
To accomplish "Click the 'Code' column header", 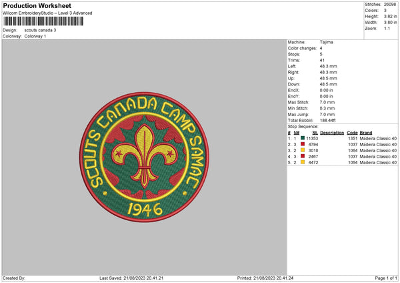I will 352,133.
